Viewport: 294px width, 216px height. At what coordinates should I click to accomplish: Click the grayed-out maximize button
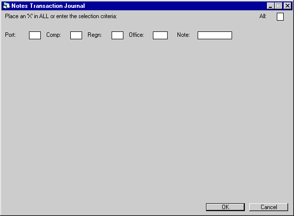(x=279, y=6)
